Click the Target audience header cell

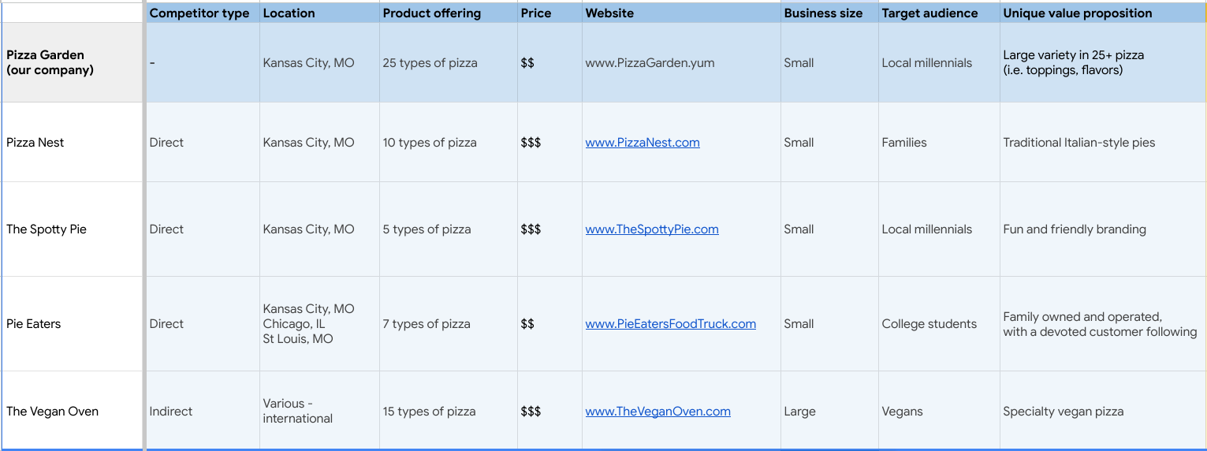(929, 13)
